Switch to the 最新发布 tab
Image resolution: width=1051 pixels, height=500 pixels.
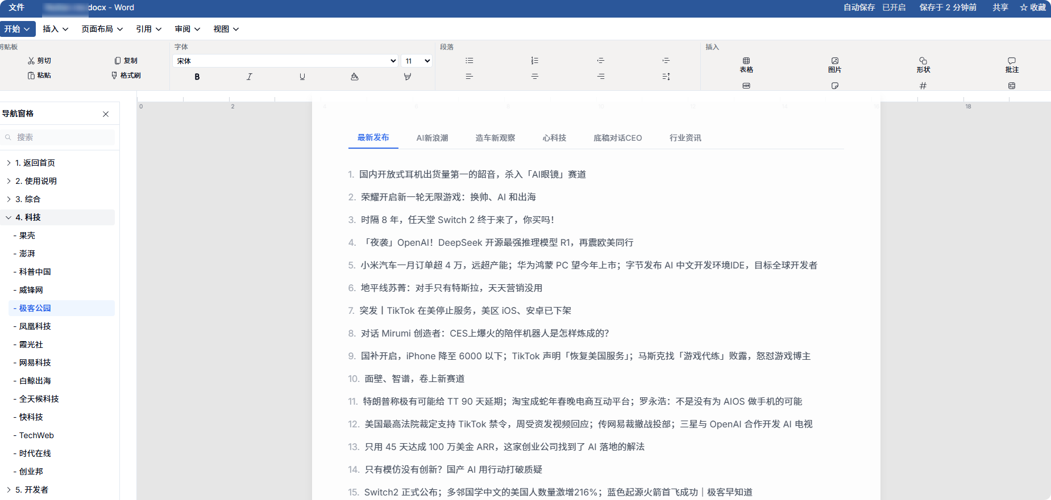(373, 137)
